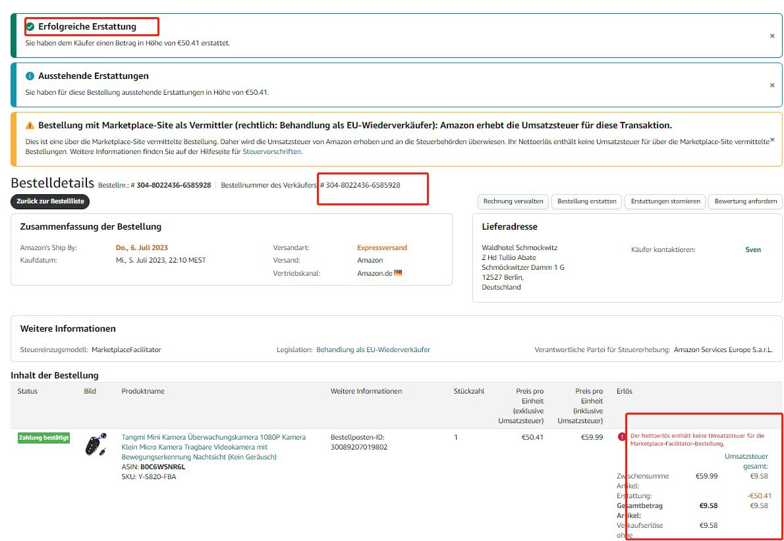Go back via Zurück zur Bestellliste
This screenshot has width=784, height=541.
(50, 201)
